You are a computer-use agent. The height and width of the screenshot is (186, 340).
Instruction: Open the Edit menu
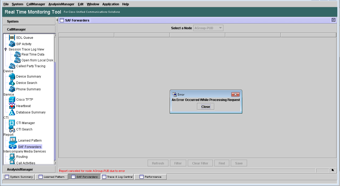(81, 4)
